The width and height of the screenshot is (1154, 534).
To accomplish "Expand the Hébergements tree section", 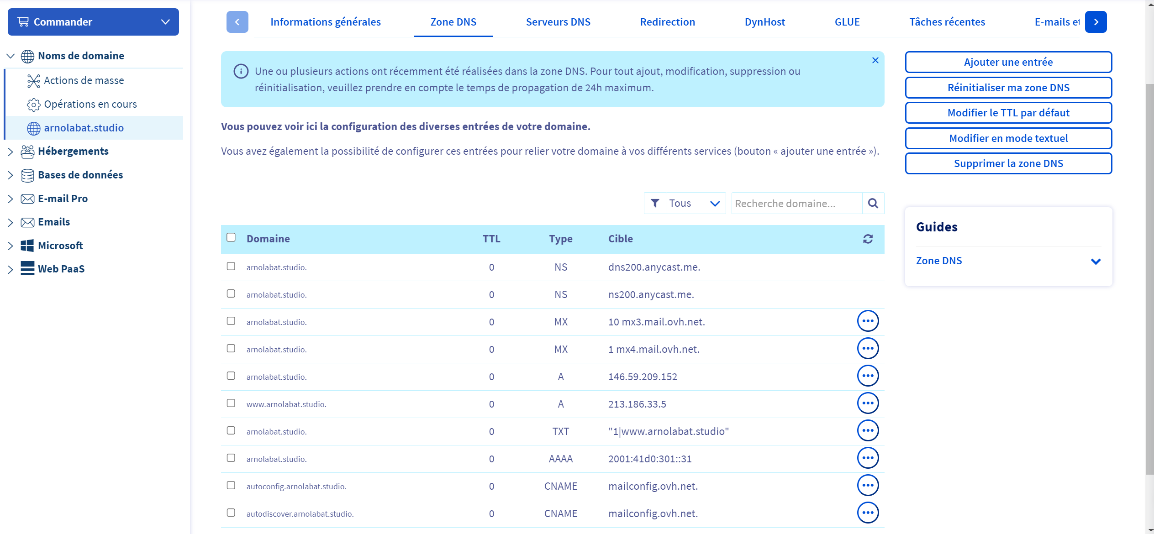I will 11,152.
